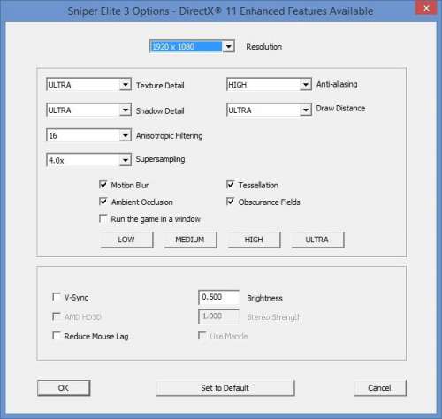Apply the HIGH quality preset
This screenshot has width=442, height=419.
point(254,240)
